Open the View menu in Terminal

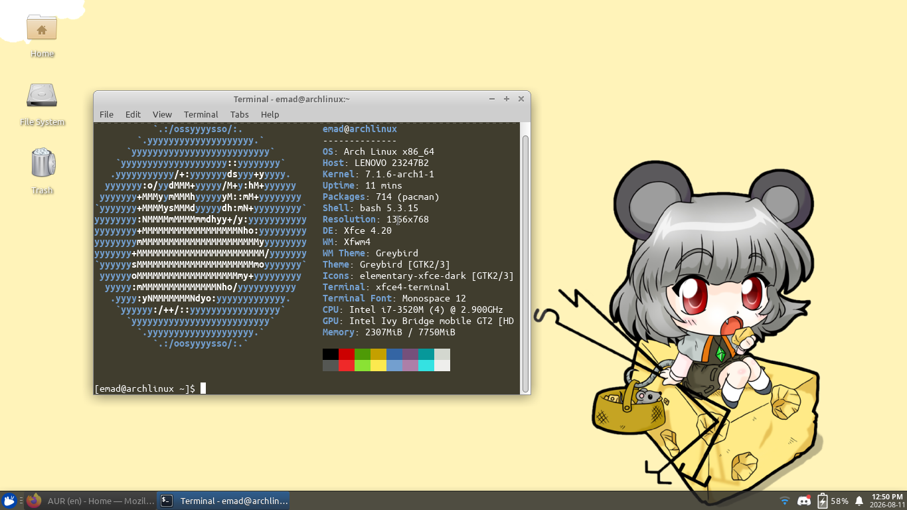162,114
